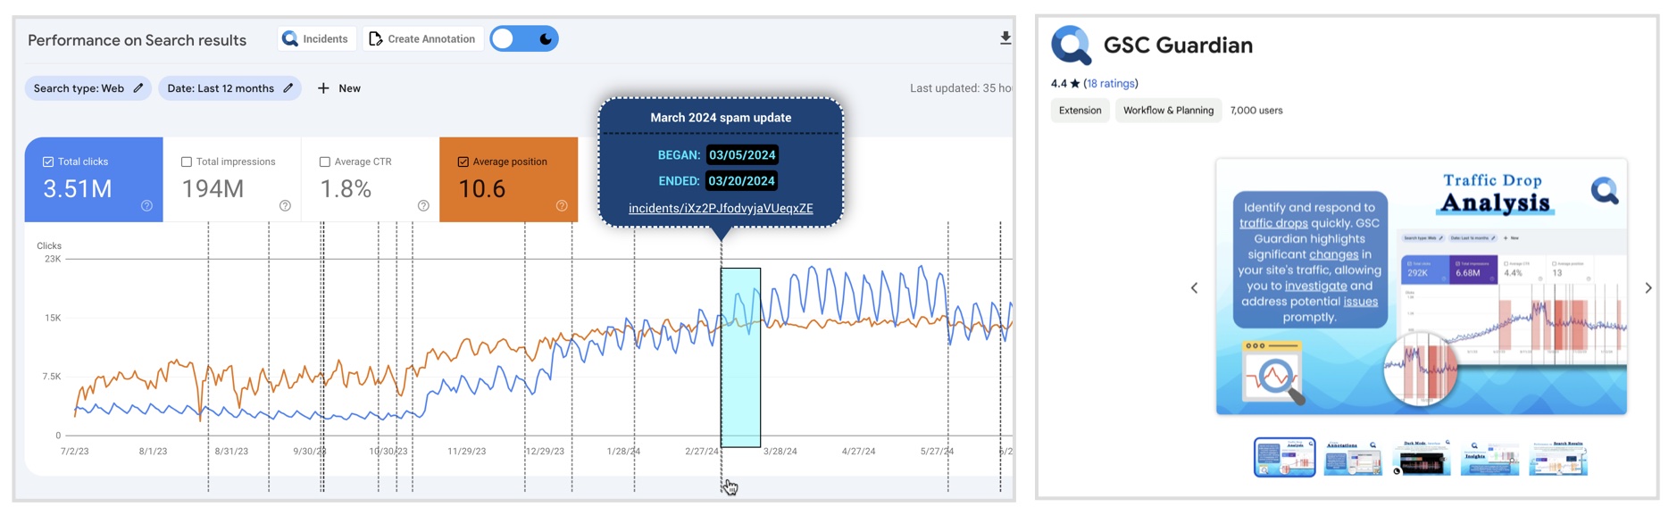Uncheck the Average position checkbox
This screenshot has height=523, width=1677.
[x=463, y=162]
